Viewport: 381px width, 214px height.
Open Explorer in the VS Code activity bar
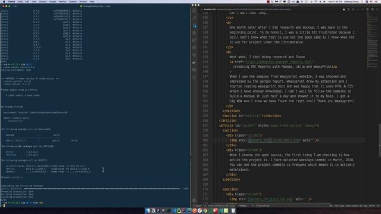click(194, 11)
